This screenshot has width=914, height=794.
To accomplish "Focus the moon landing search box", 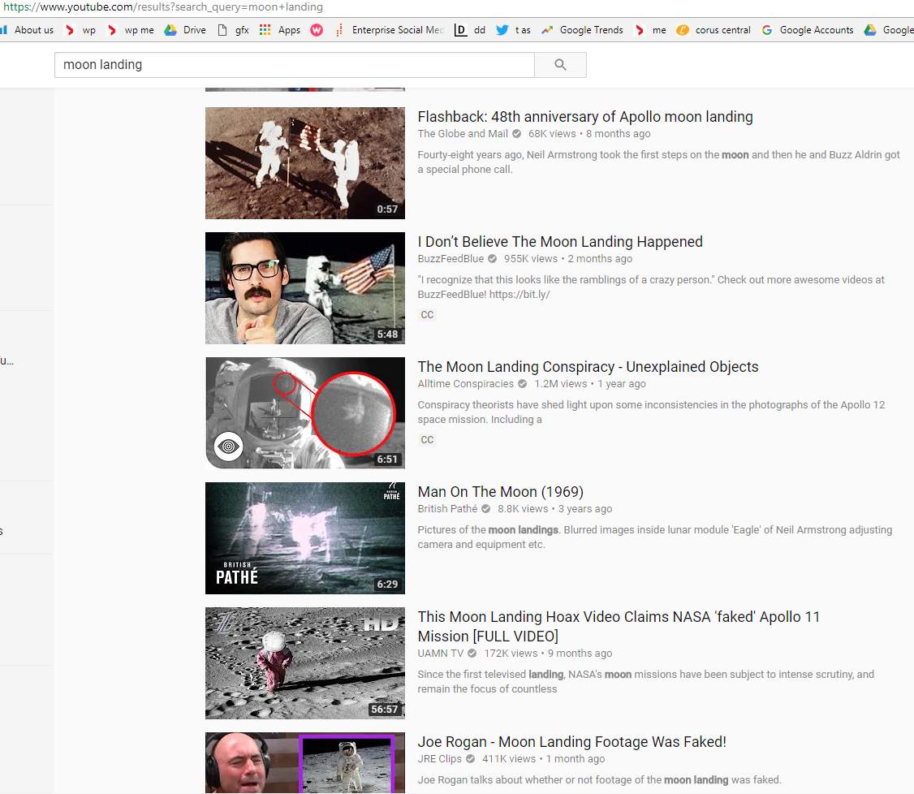I will pos(295,65).
